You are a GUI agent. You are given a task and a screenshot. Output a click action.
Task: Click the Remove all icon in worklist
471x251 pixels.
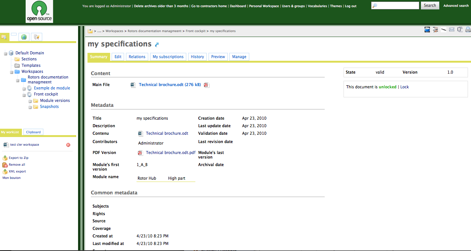5,165
